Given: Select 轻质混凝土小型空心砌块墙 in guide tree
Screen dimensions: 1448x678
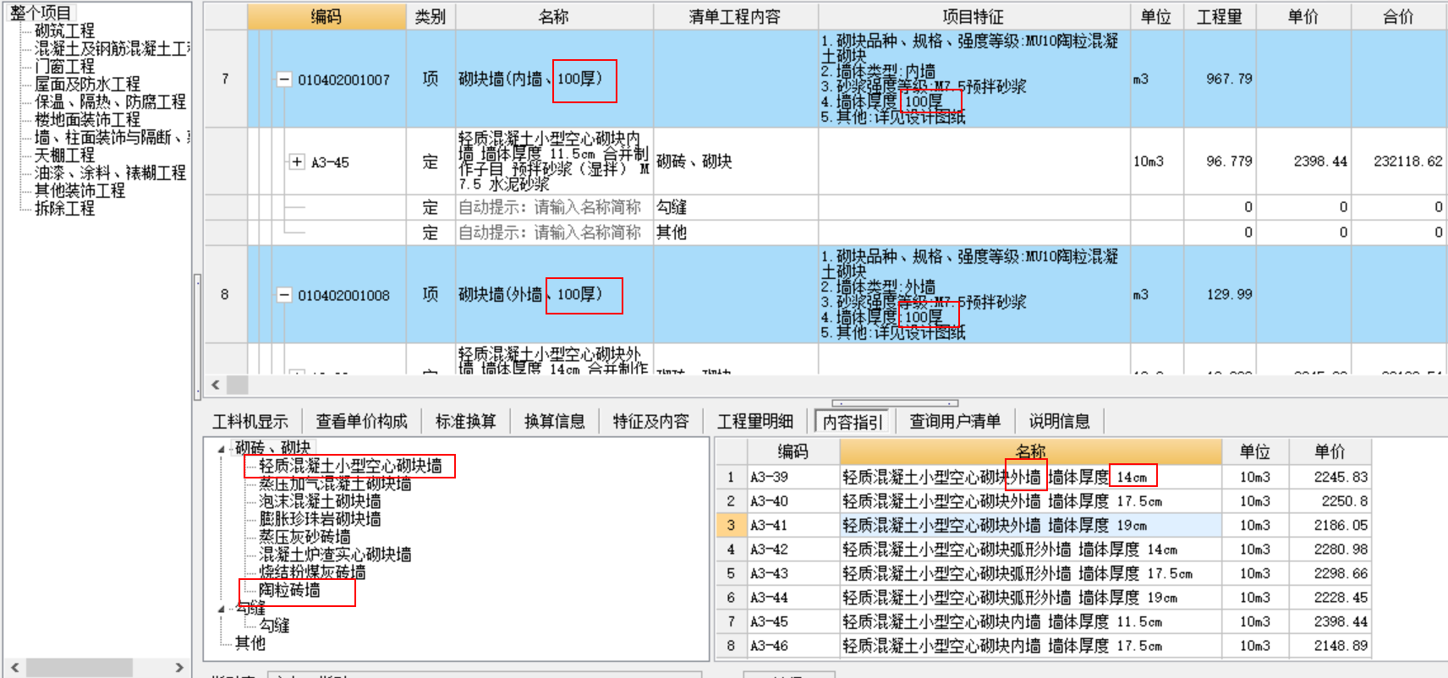Looking at the screenshot, I should 350,466.
